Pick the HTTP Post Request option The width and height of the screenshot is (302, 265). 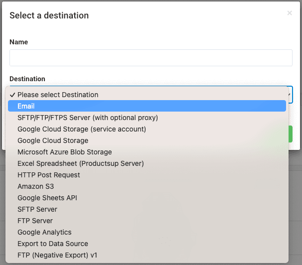point(49,175)
